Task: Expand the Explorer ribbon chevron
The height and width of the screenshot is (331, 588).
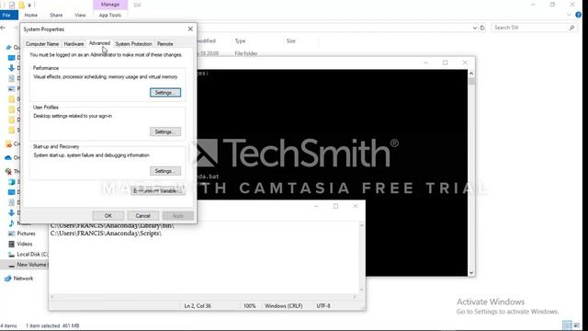Action: pyautogui.click(x=569, y=15)
